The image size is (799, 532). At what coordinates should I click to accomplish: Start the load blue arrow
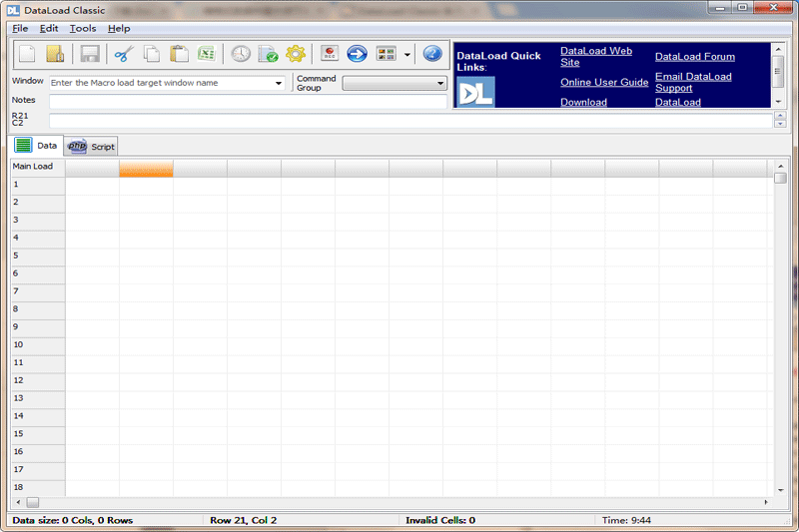[x=358, y=54]
